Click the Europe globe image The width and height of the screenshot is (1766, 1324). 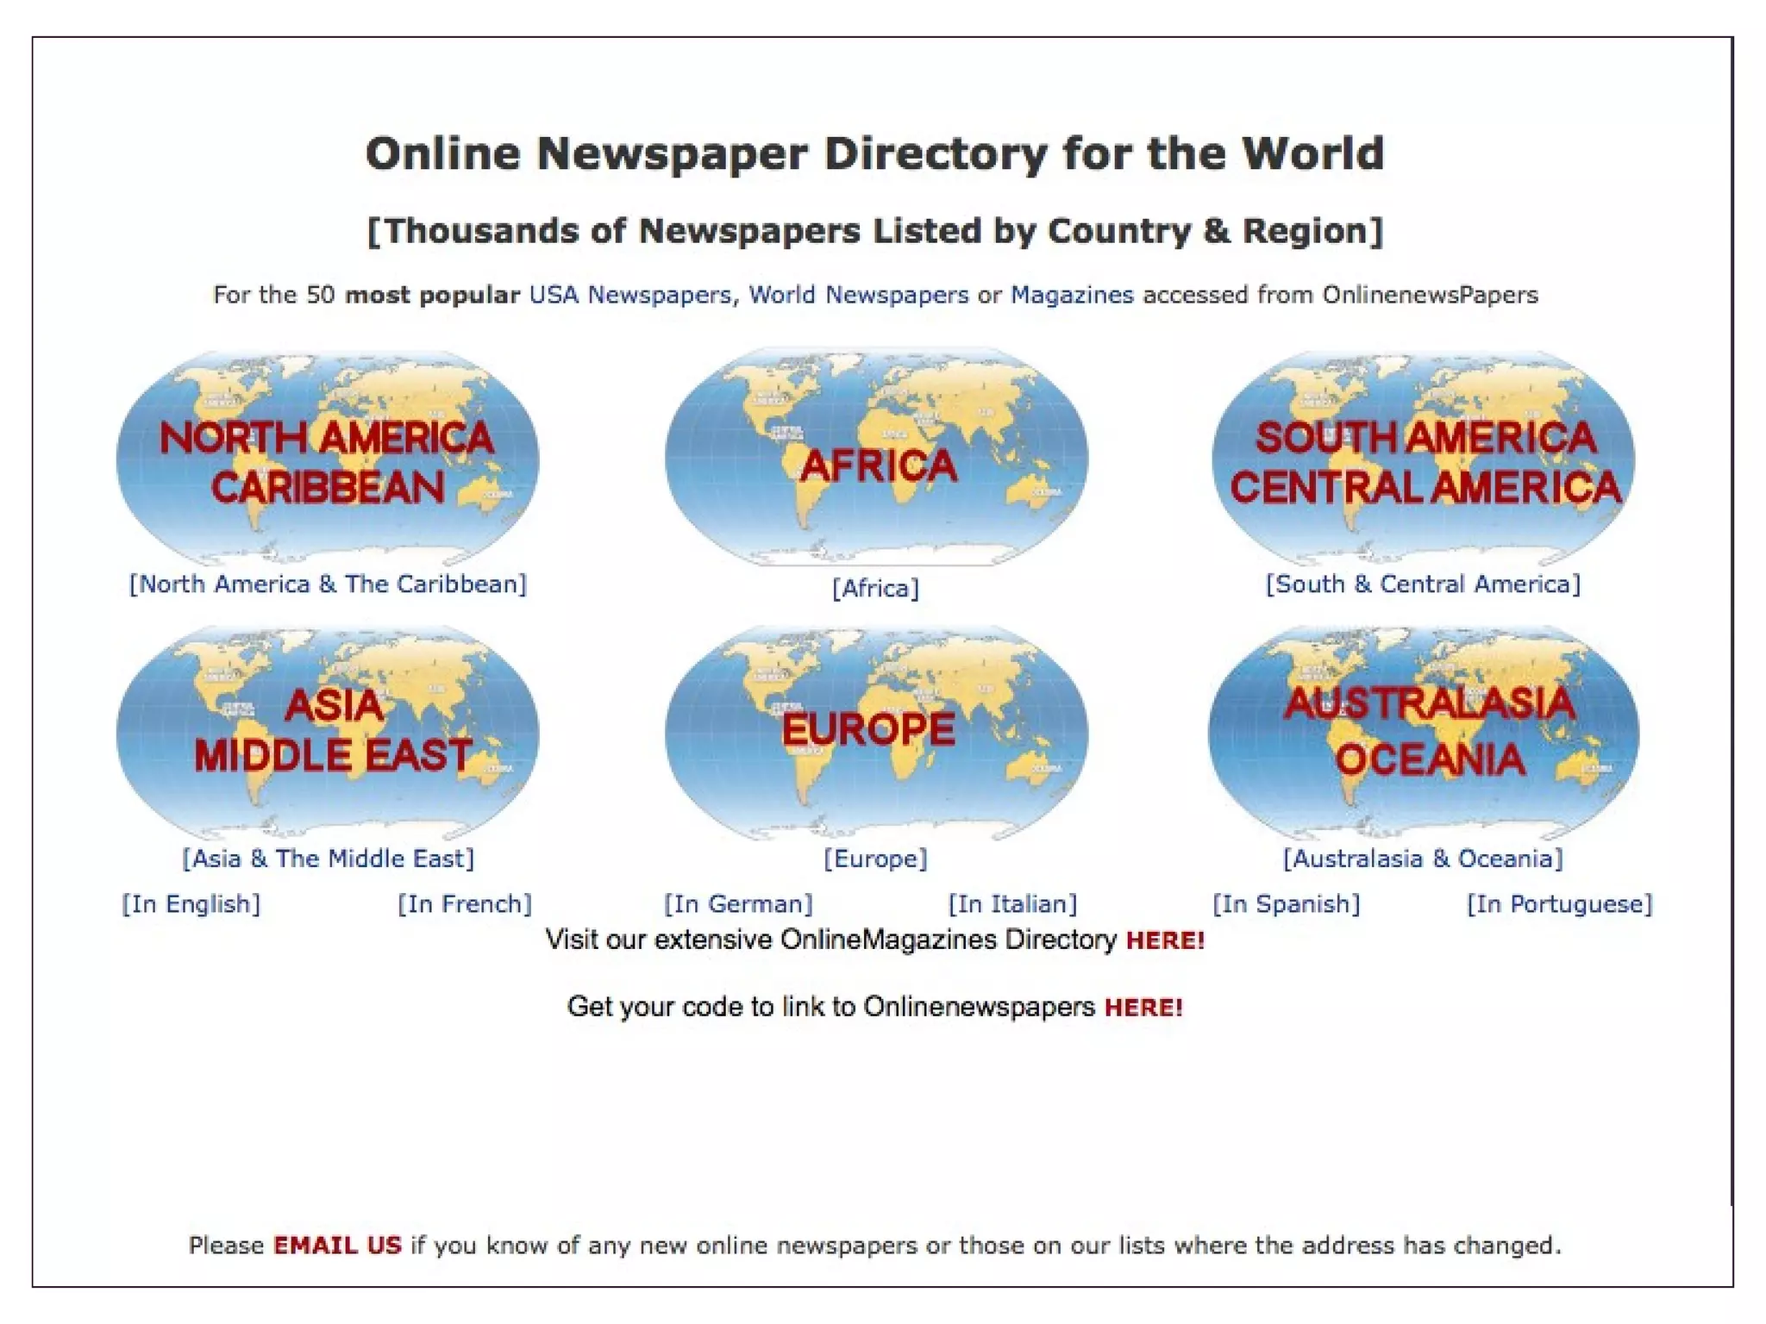(x=876, y=732)
